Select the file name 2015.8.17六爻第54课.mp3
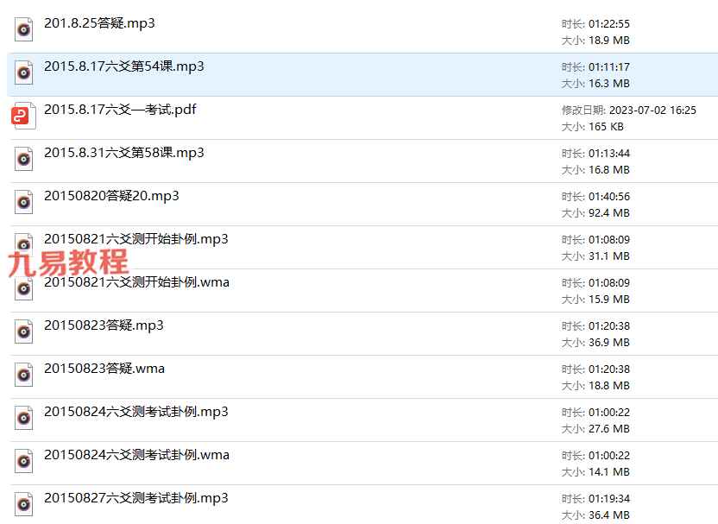The image size is (718, 524). pyautogui.click(x=124, y=66)
